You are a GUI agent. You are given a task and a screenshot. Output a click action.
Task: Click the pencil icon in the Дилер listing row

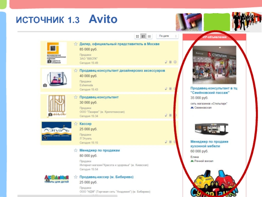pyautogui.click(x=166, y=62)
